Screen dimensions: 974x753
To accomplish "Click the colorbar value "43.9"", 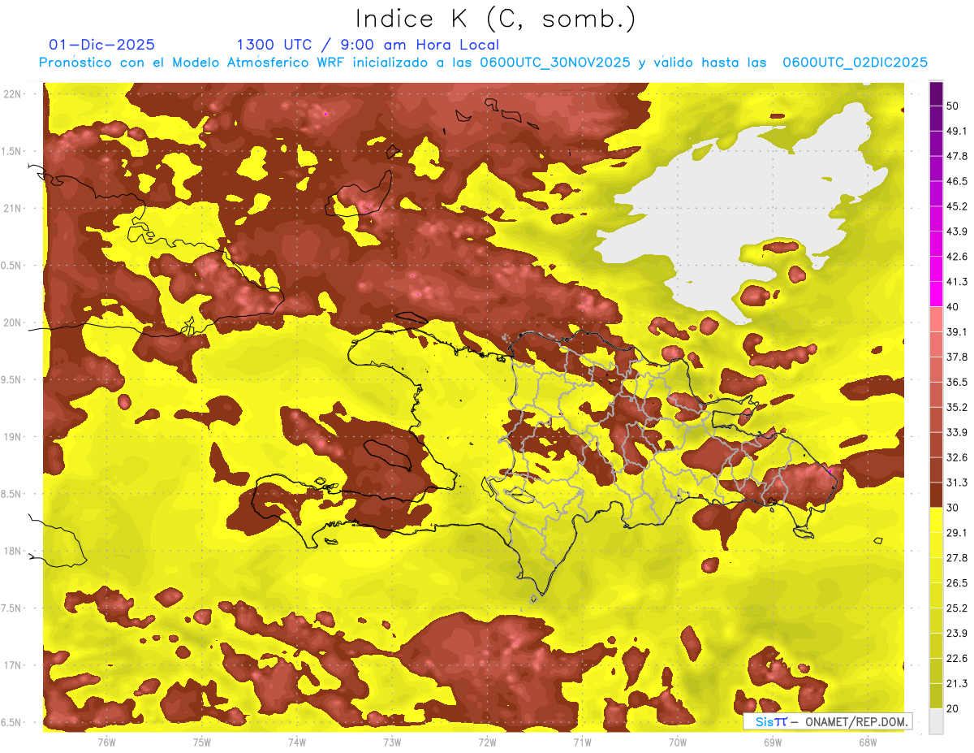I will (x=957, y=232).
